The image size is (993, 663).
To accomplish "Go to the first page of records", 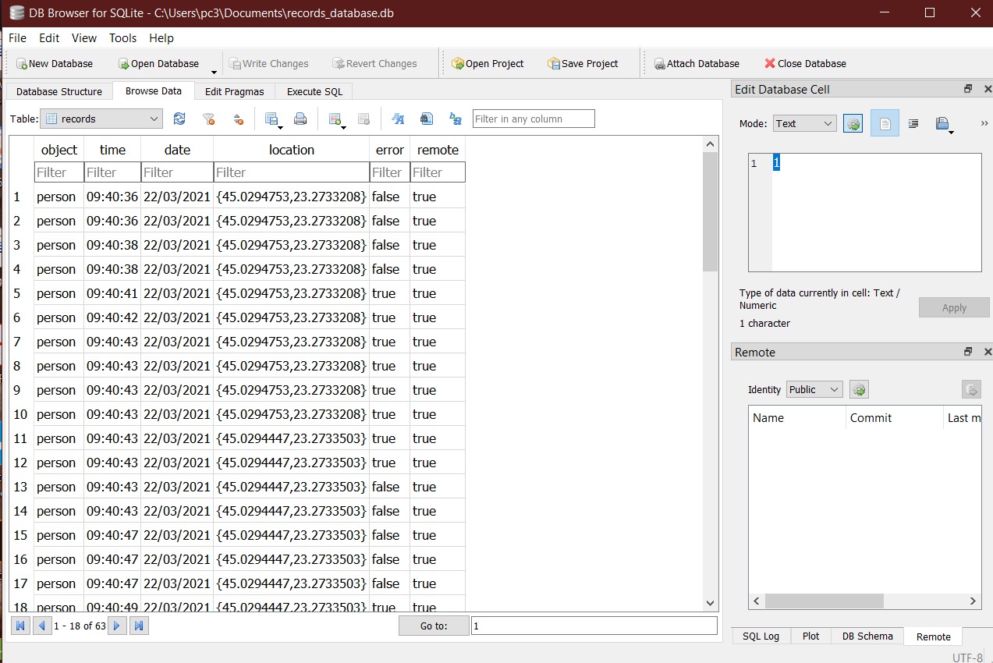I will tap(21, 625).
